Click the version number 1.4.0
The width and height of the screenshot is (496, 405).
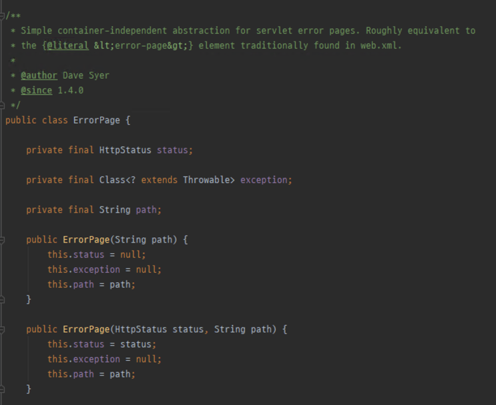click(x=70, y=90)
